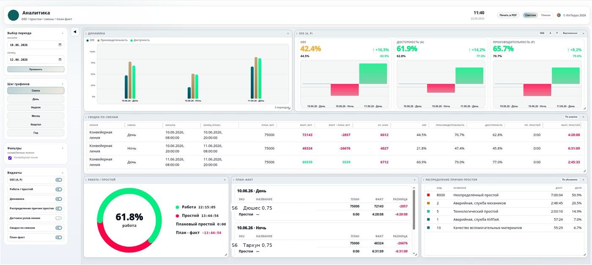Open the По ширине layout selector
Screen dimensions: 592x265
point(571,117)
